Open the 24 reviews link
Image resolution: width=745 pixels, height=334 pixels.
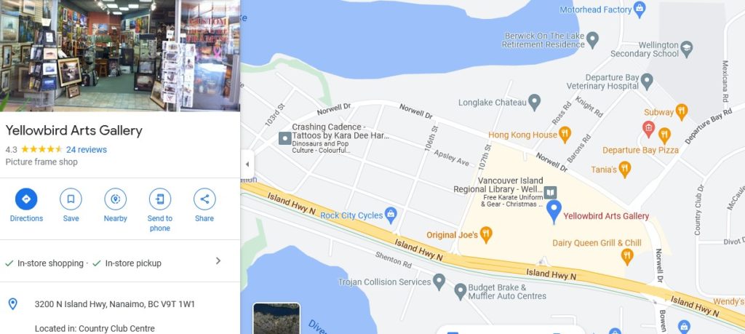(87, 150)
